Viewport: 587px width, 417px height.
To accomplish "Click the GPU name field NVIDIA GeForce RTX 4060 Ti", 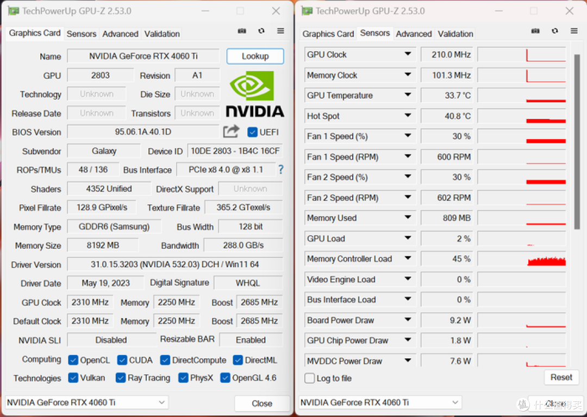I will coord(143,56).
